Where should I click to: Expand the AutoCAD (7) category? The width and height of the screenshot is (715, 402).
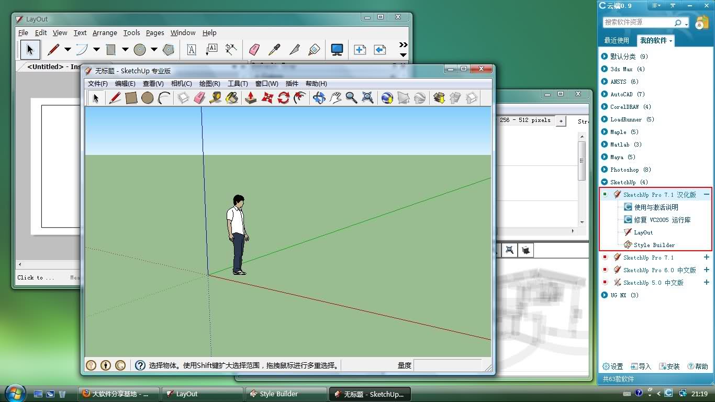pyautogui.click(x=605, y=94)
